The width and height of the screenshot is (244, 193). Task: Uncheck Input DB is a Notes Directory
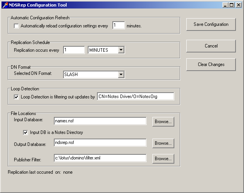point(25,132)
